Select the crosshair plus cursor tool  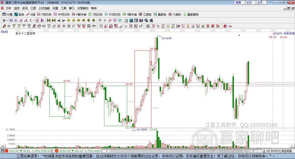pyautogui.click(x=105, y=20)
